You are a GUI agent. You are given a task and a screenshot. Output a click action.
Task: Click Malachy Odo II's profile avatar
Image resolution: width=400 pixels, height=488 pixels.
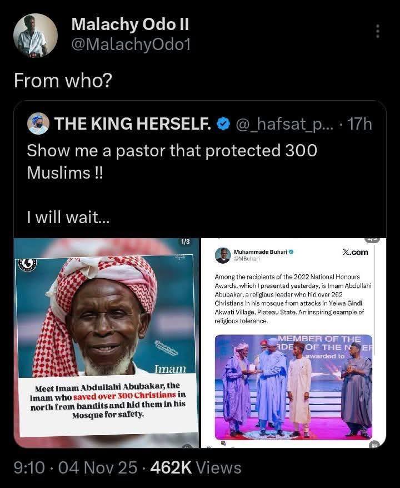click(x=35, y=36)
